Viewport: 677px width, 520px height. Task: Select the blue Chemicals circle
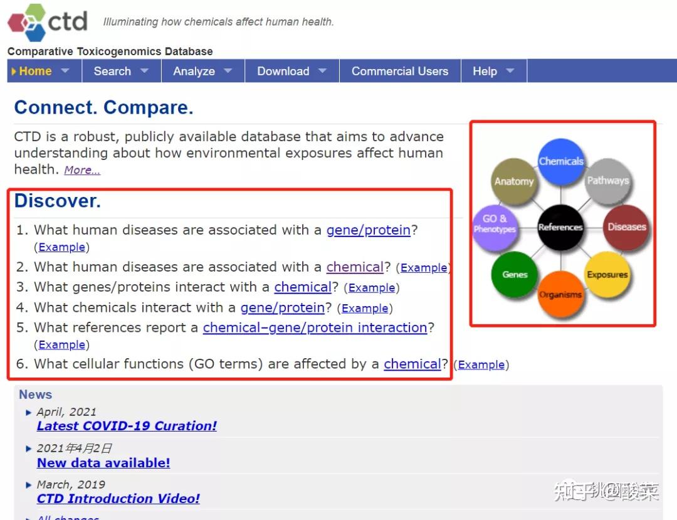point(561,161)
